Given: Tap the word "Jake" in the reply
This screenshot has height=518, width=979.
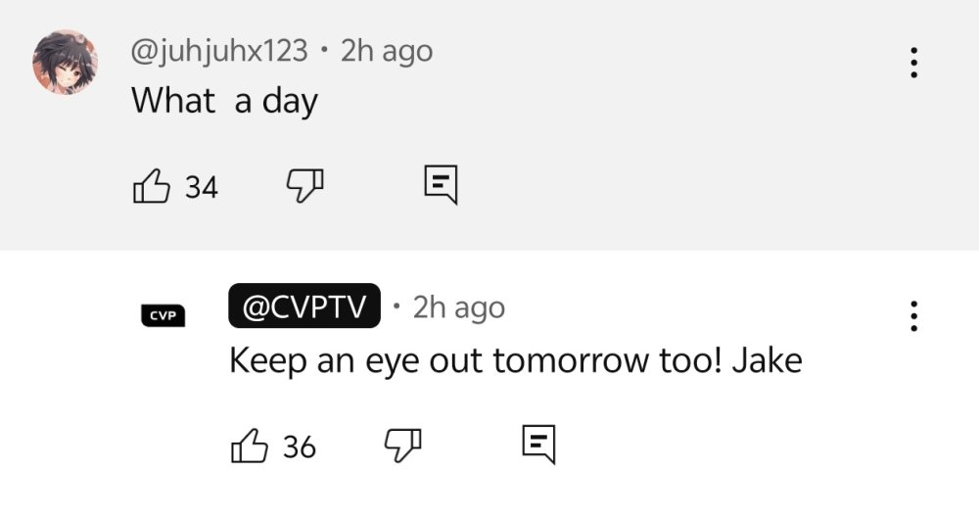Looking at the screenshot, I should (x=768, y=360).
